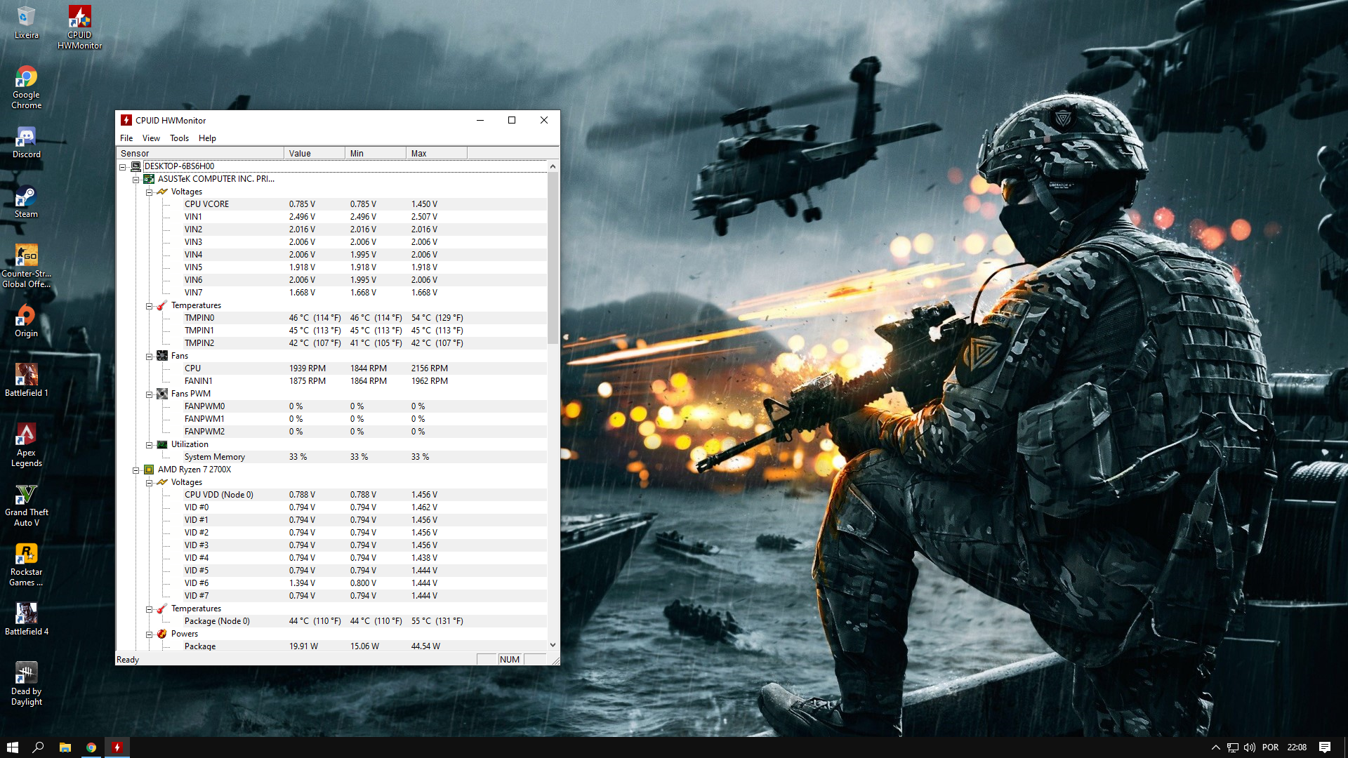Collapse motherboard Temperatures group
Viewport: 1348px width, 758px height.
pos(150,306)
